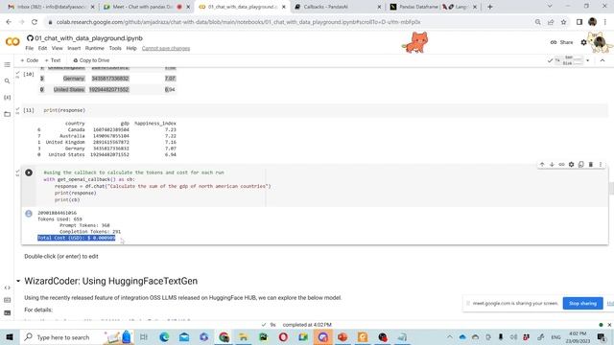Click the Windows search box

[62, 336]
